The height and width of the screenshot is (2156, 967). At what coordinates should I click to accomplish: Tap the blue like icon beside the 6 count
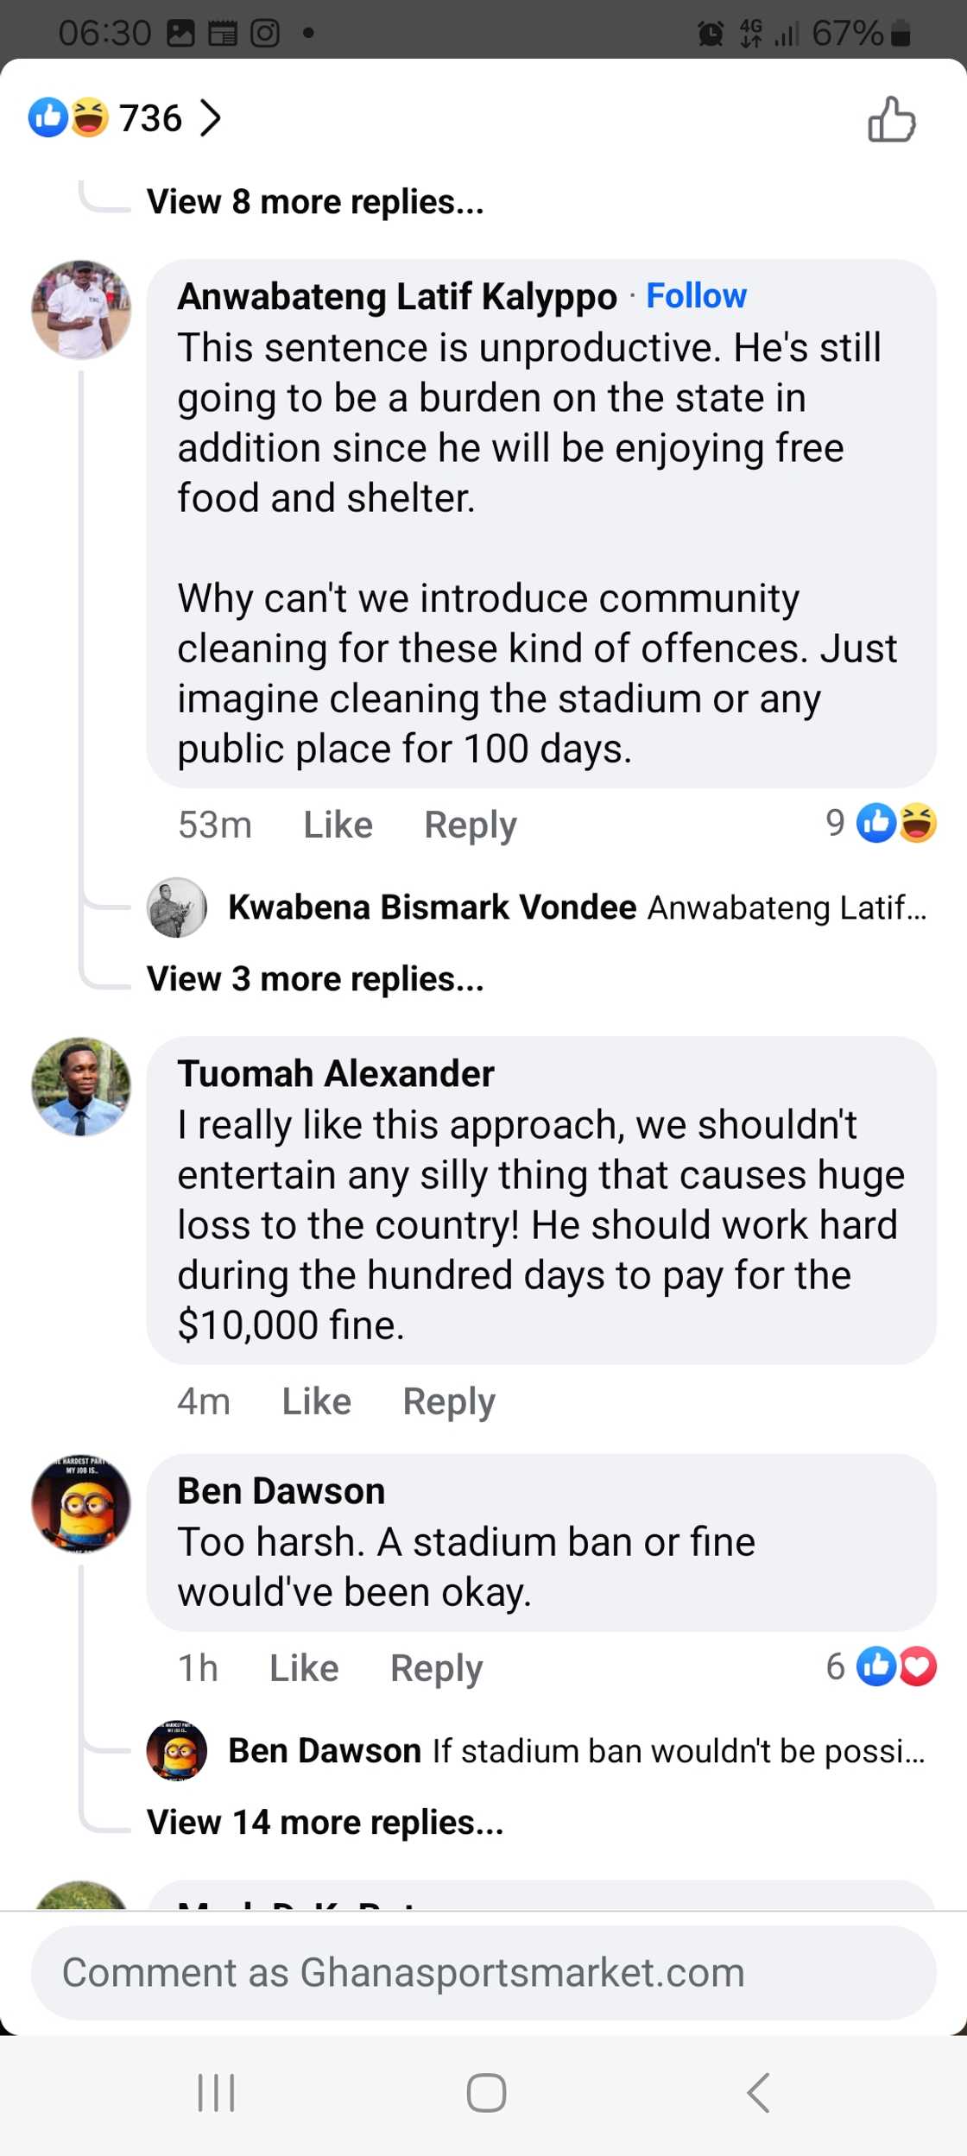click(x=875, y=1667)
